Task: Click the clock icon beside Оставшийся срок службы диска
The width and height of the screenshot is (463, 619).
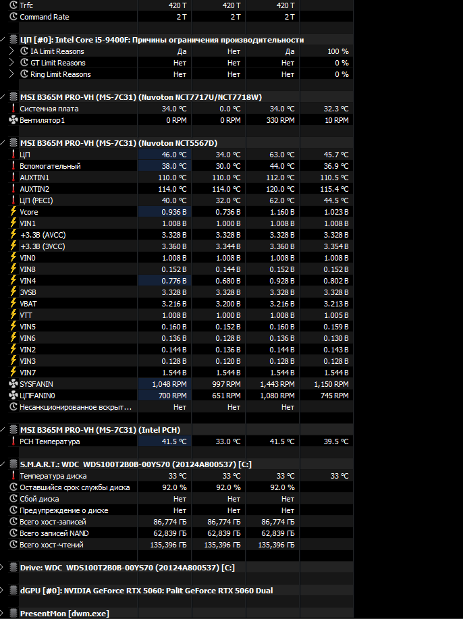Action: tap(13, 487)
